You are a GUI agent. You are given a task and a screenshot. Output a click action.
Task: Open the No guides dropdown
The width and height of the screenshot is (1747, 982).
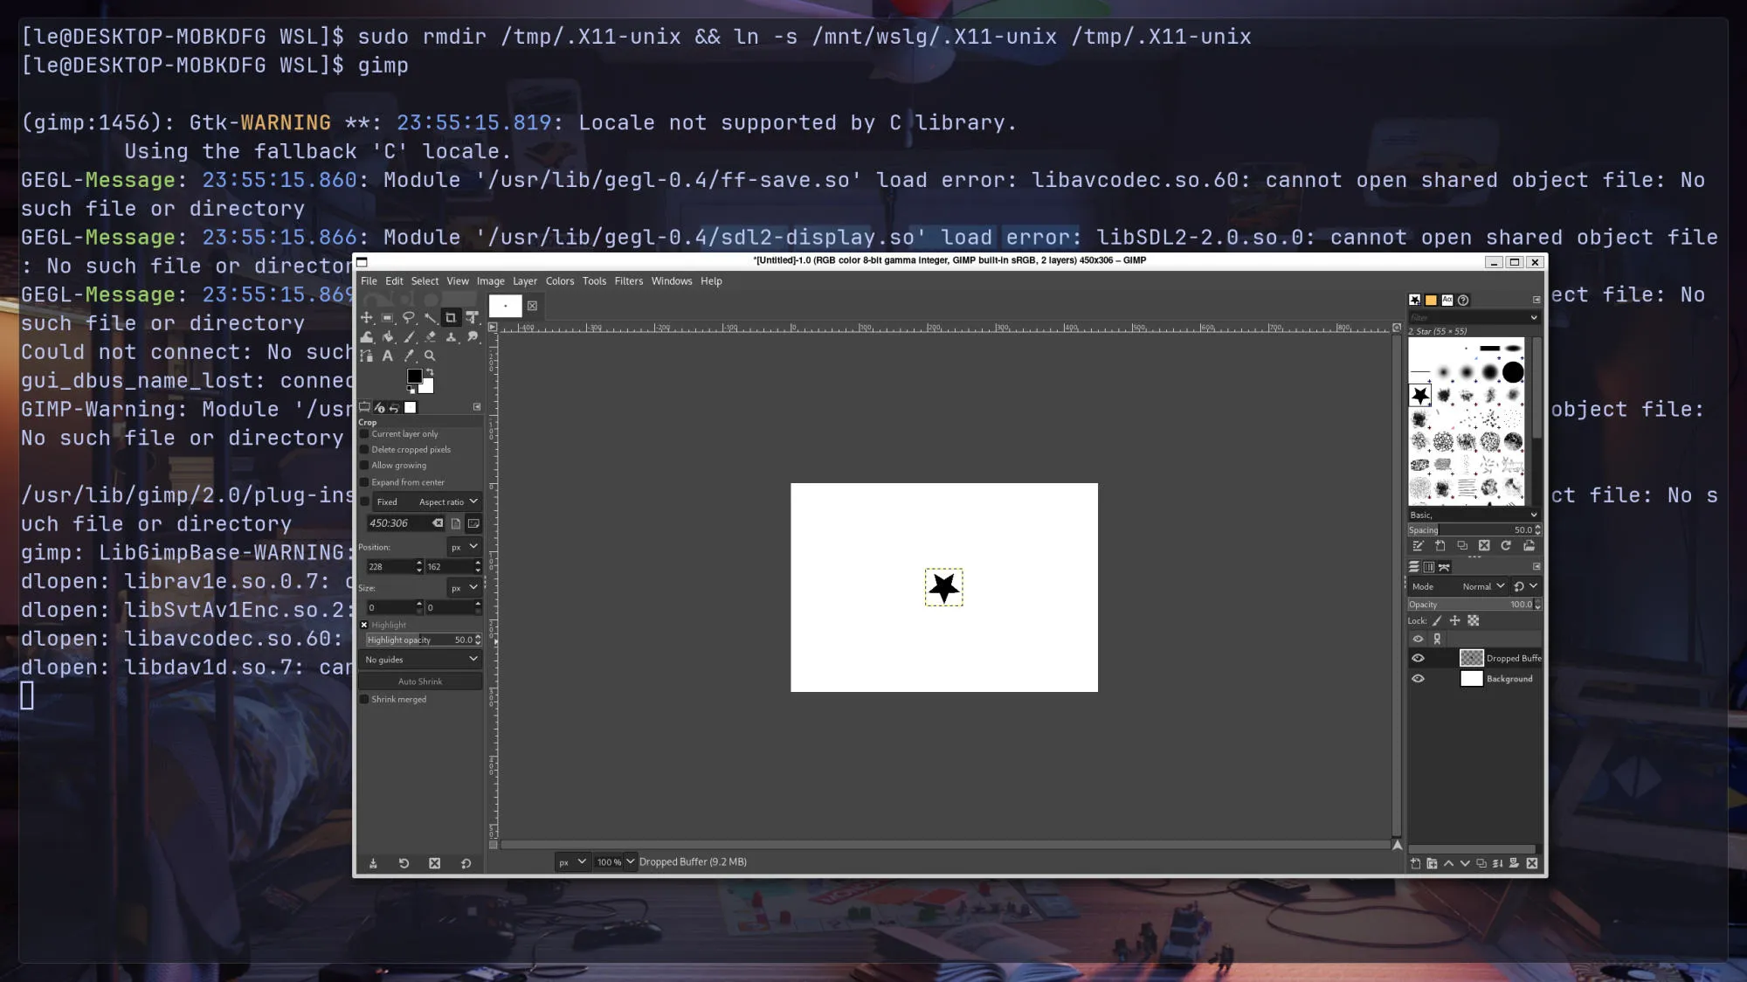point(421,660)
